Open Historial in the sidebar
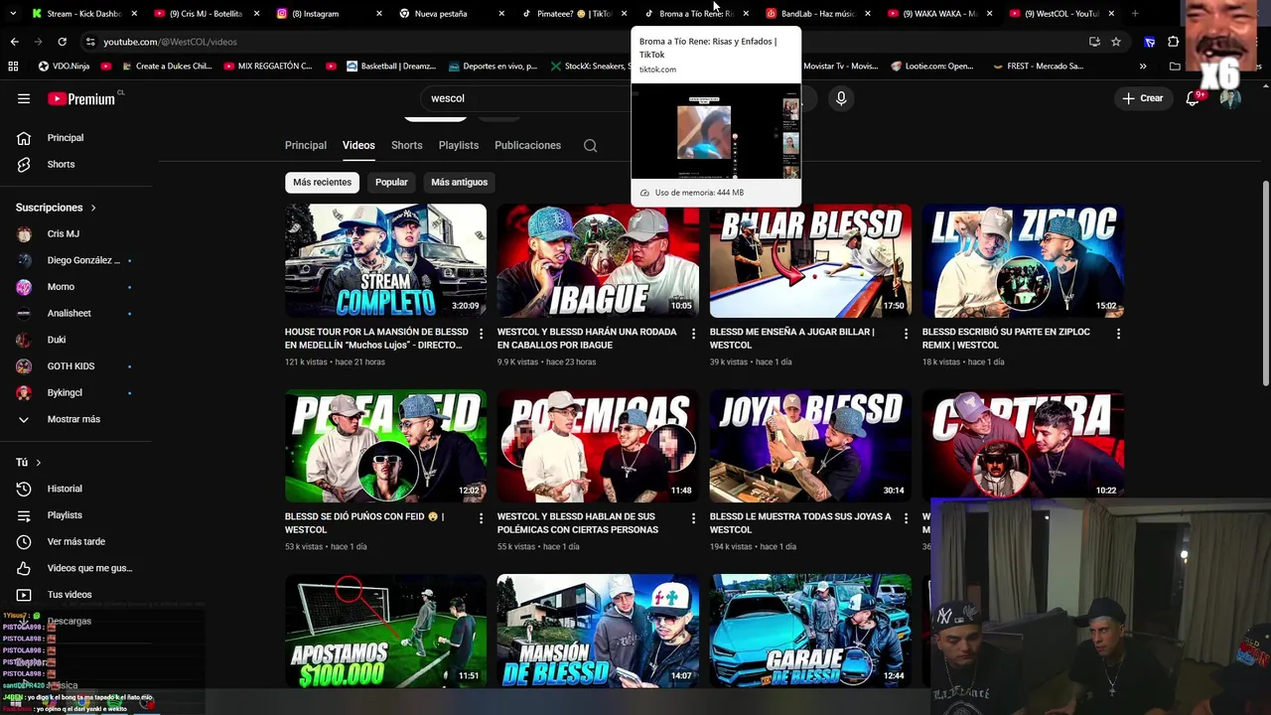The image size is (1271, 715). [65, 489]
